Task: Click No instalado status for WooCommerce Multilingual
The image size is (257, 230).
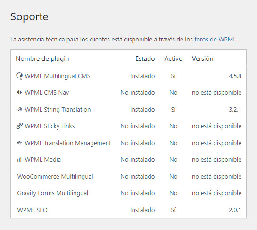Action: pyautogui.click(x=138, y=177)
